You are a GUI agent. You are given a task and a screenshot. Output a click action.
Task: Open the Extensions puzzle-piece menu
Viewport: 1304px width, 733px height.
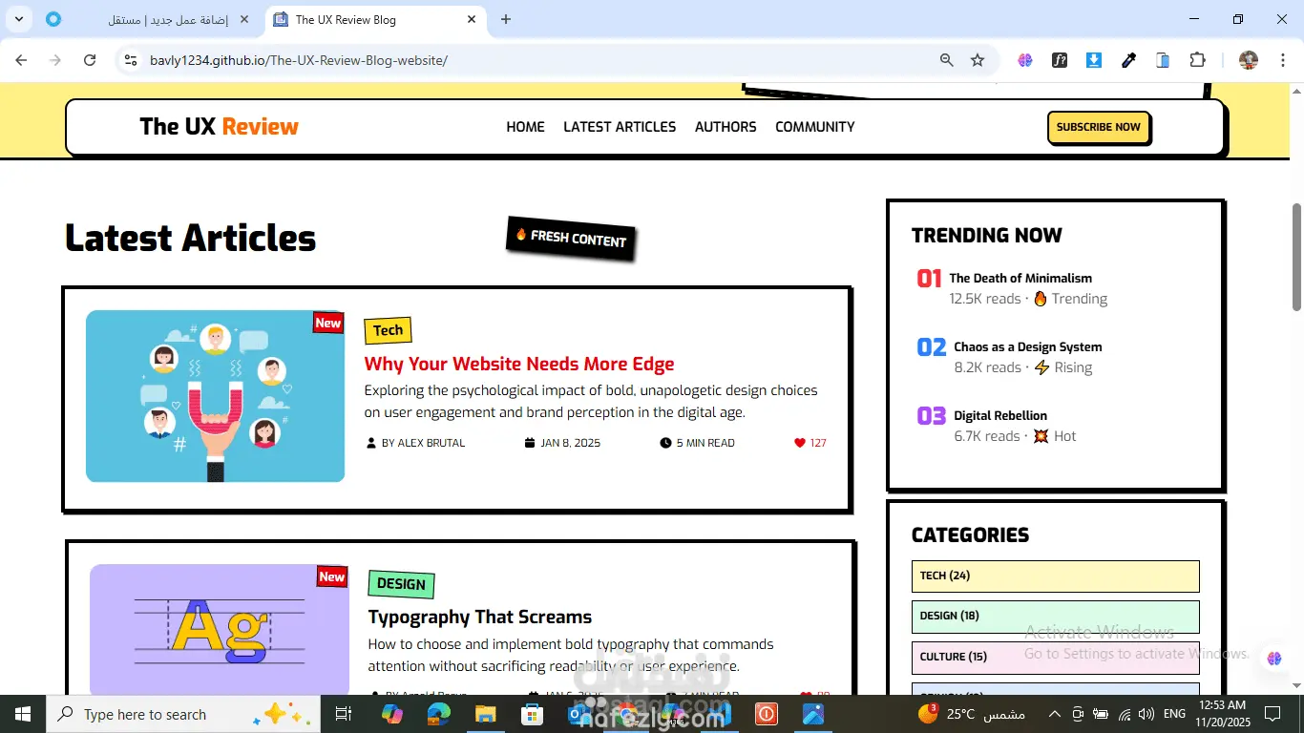click(1197, 60)
